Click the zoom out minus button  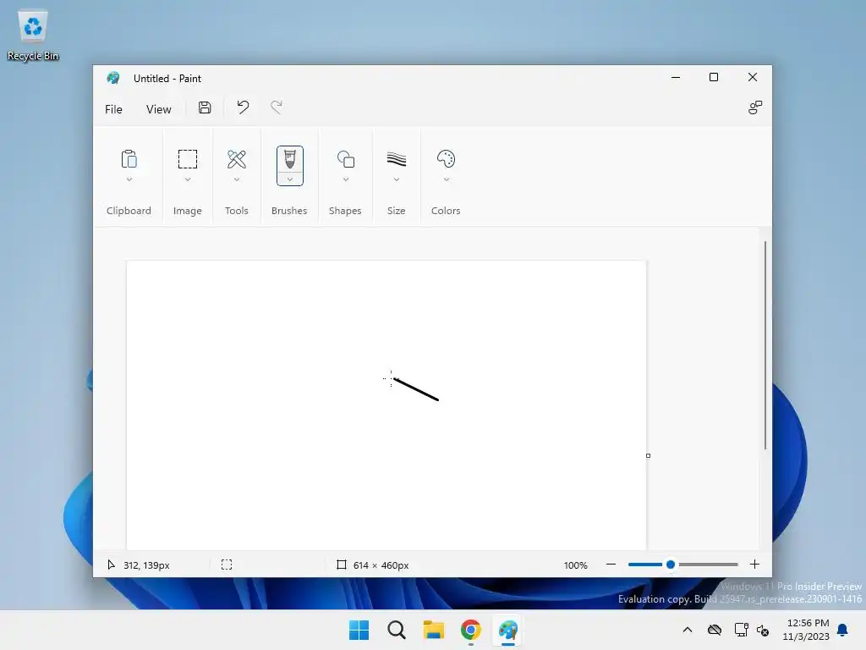tap(611, 565)
